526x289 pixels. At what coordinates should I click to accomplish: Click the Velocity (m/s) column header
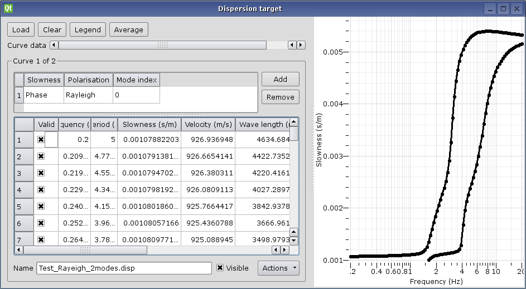(208, 124)
